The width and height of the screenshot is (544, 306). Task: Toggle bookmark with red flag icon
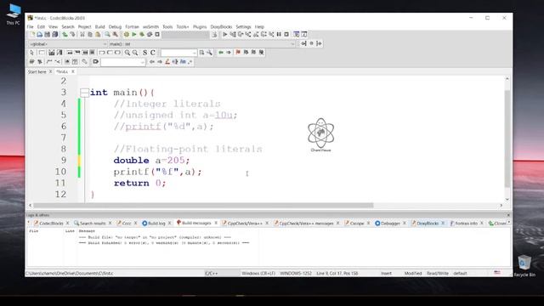coord(238,53)
